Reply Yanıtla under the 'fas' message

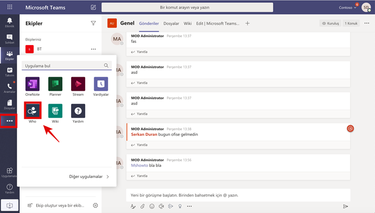tap(139, 52)
